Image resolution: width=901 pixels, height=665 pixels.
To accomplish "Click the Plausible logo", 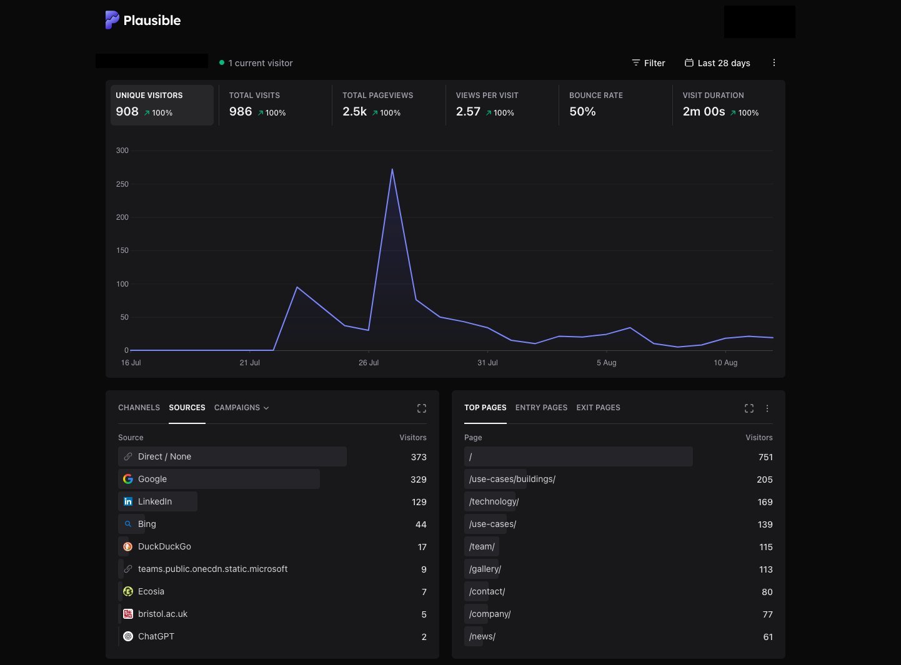I will point(143,20).
